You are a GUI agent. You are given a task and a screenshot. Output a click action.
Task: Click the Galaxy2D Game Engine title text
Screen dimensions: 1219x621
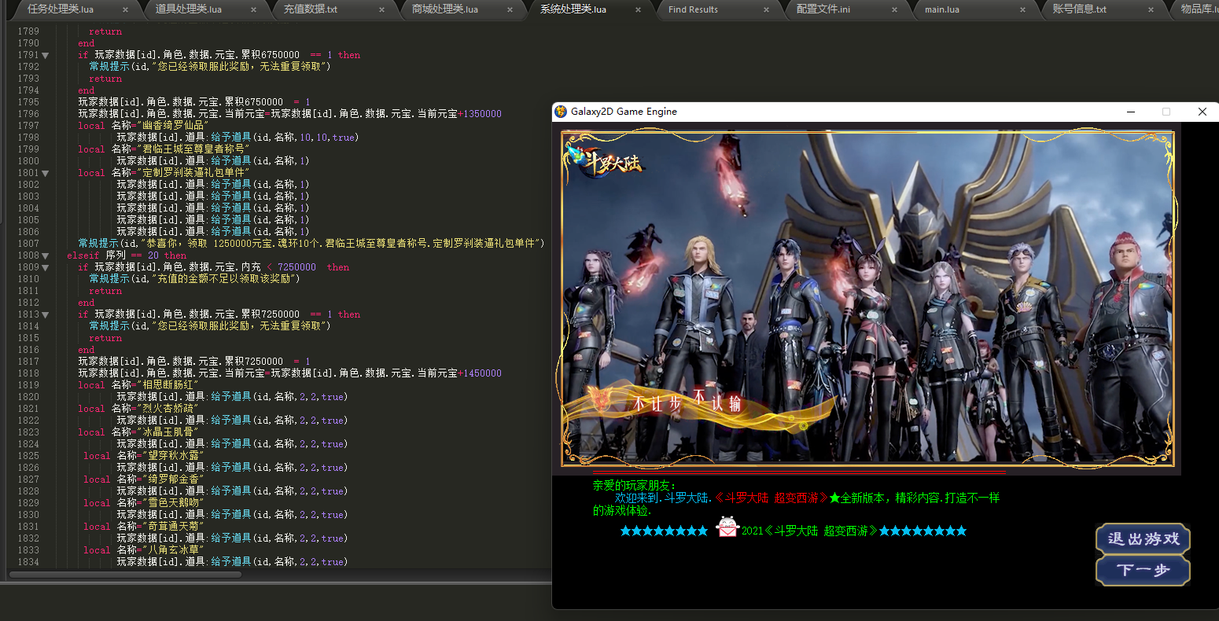624,112
